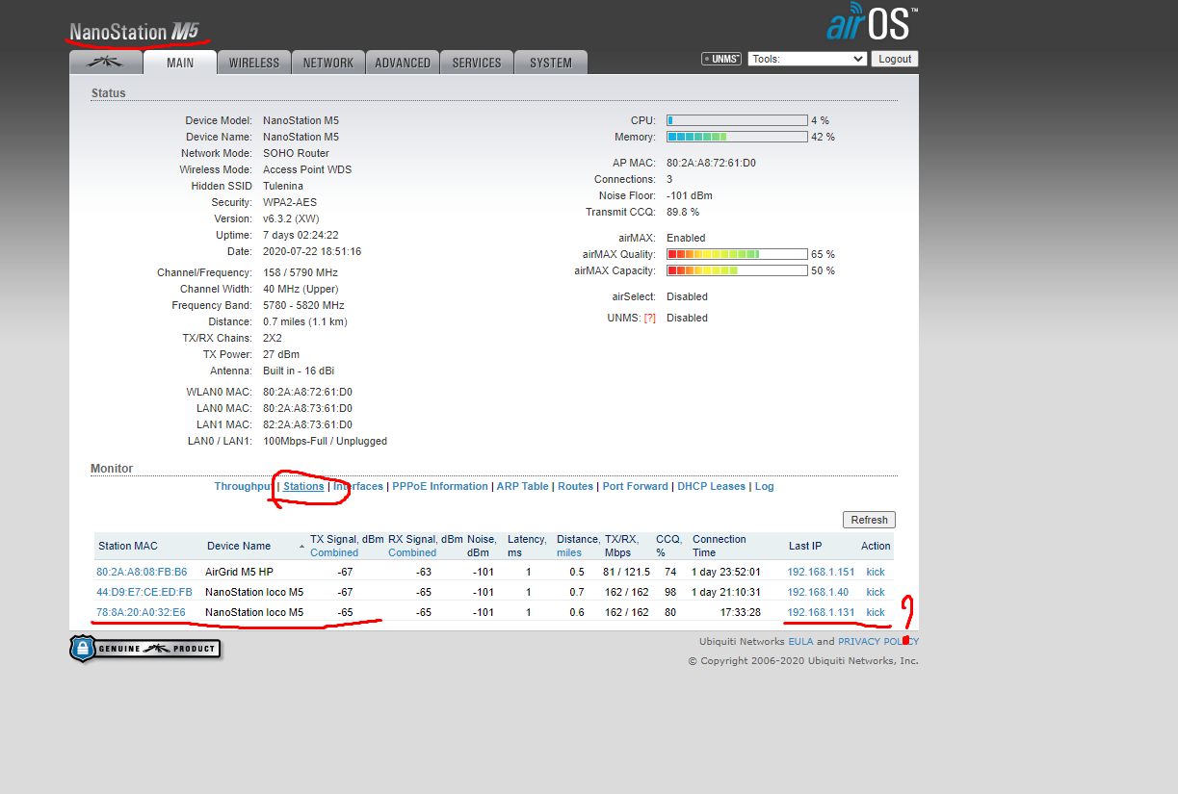Image resolution: width=1178 pixels, height=794 pixels.
Task: Open the ADVANCED tab
Action: pyautogui.click(x=403, y=63)
